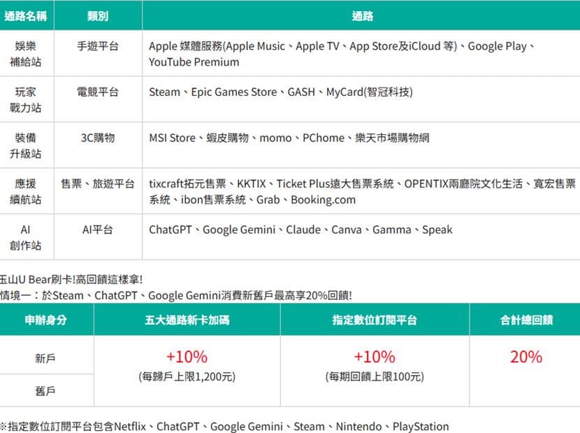Click the 玉山U Bear刷卡 heading text
Viewport: 580px width, 433px height.
(x=71, y=279)
